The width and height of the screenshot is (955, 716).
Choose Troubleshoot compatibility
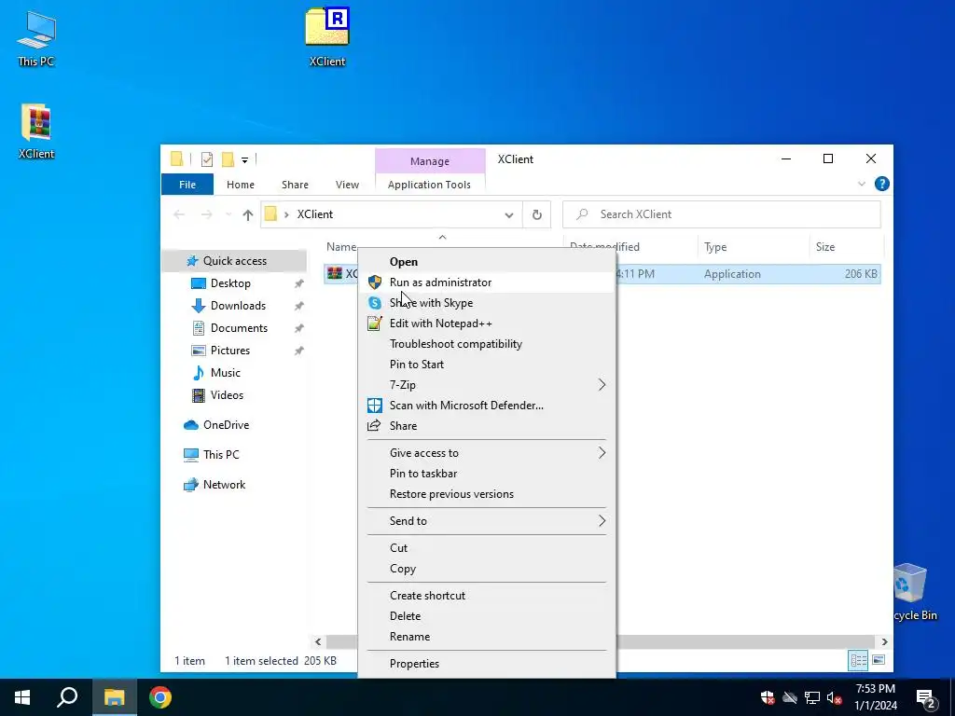tap(487, 344)
